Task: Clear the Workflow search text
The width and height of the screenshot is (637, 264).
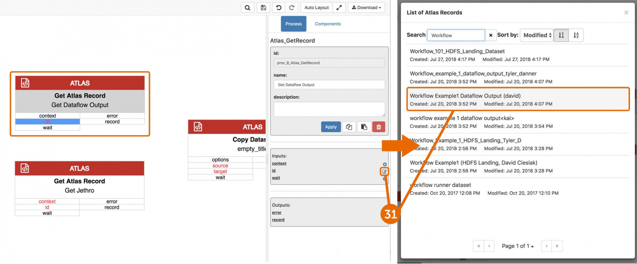Action: (x=491, y=35)
